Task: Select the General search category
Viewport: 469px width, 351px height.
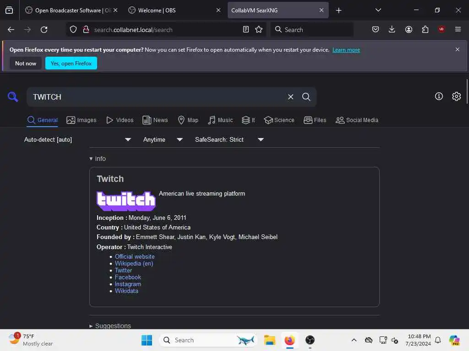Action: (x=42, y=120)
